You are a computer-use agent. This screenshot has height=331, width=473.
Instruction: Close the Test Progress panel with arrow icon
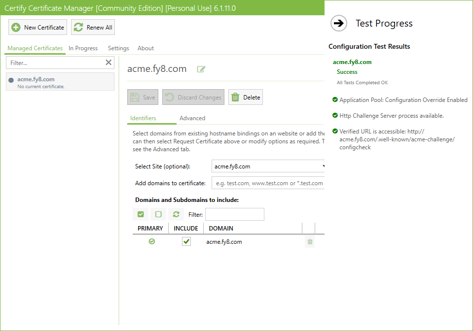(339, 23)
